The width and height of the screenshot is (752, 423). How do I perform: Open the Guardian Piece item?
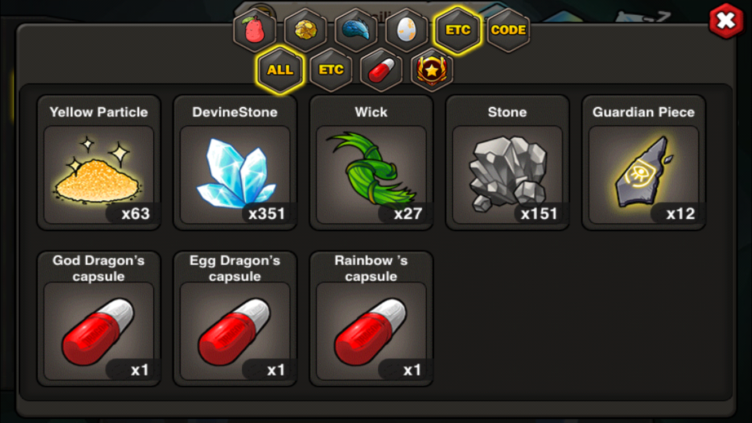[644, 162]
